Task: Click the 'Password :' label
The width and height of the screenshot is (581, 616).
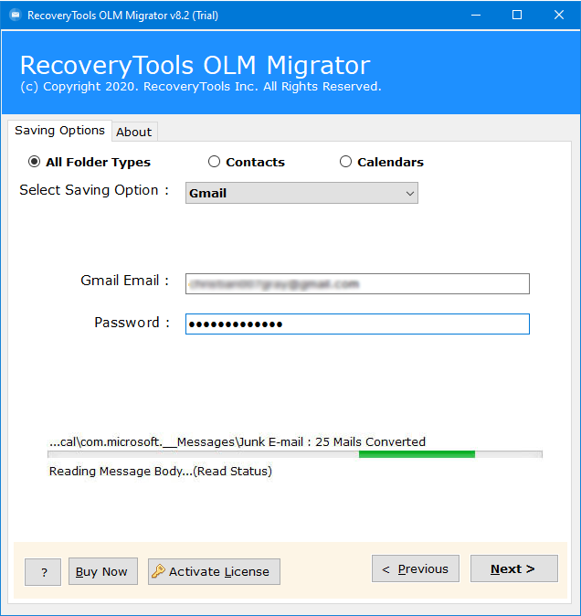Action: [132, 323]
